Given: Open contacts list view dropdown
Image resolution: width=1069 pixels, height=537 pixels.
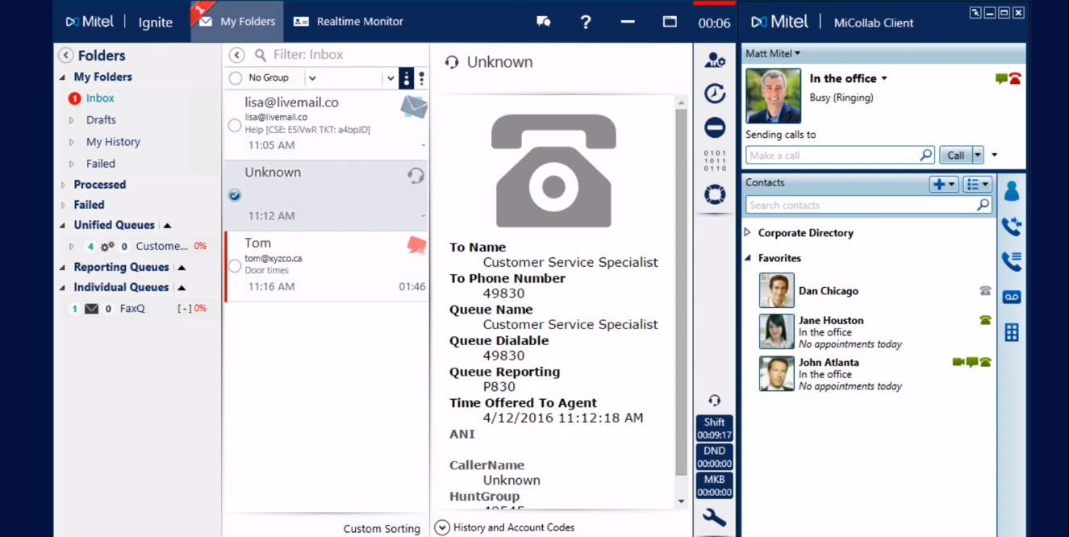Looking at the screenshot, I should (977, 185).
